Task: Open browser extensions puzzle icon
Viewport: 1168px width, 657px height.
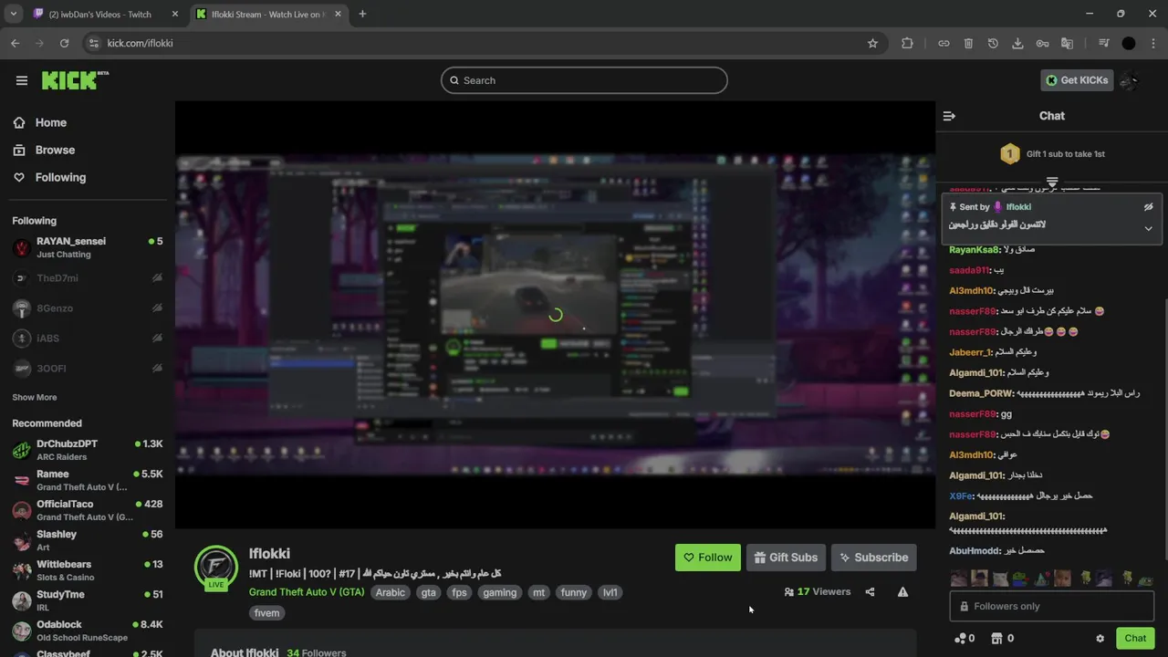Action: click(907, 43)
